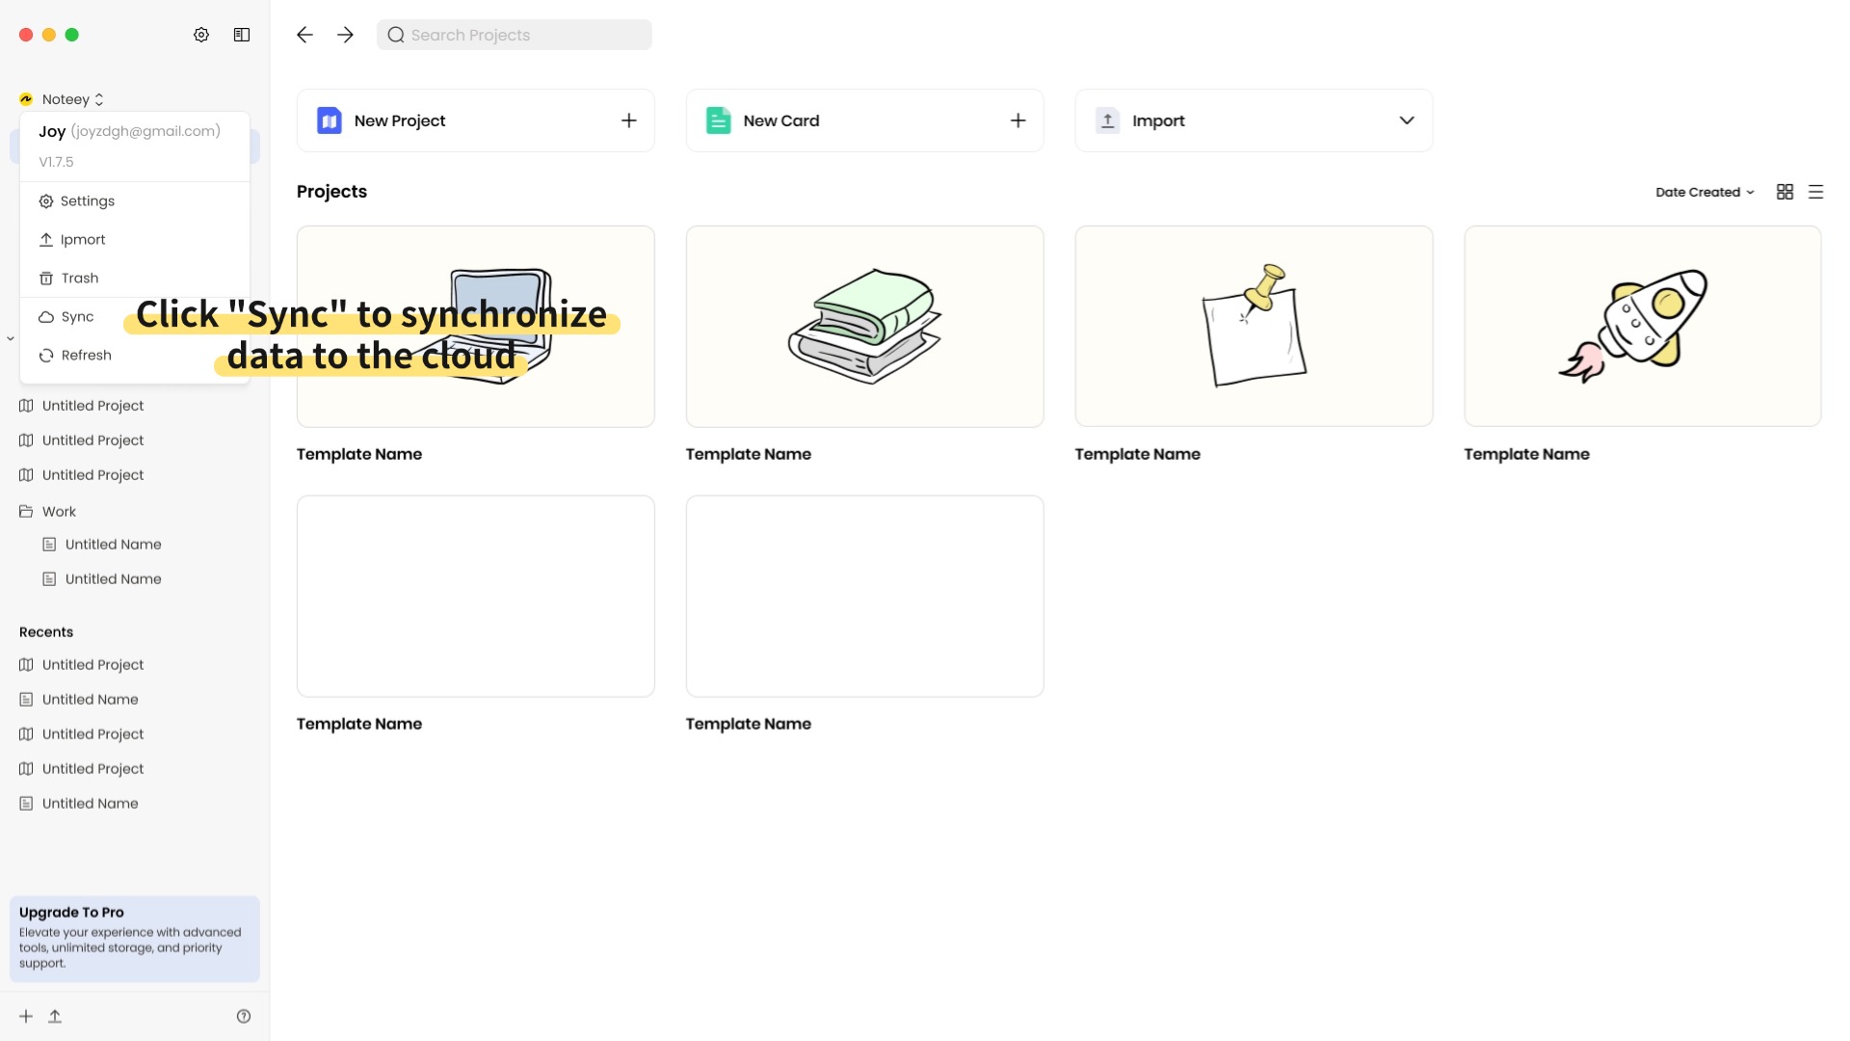The width and height of the screenshot is (1850, 1041).
Task: Click the Refresh arrows icon
Action: point(46,356)
